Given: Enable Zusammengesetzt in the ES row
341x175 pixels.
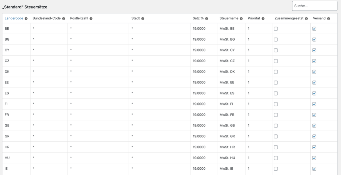Looking at the screenshot, I should pyautogui.click(x=276, y=93).
